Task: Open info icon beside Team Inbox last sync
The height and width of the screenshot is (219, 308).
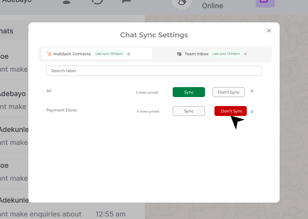Action: point(245,54)
